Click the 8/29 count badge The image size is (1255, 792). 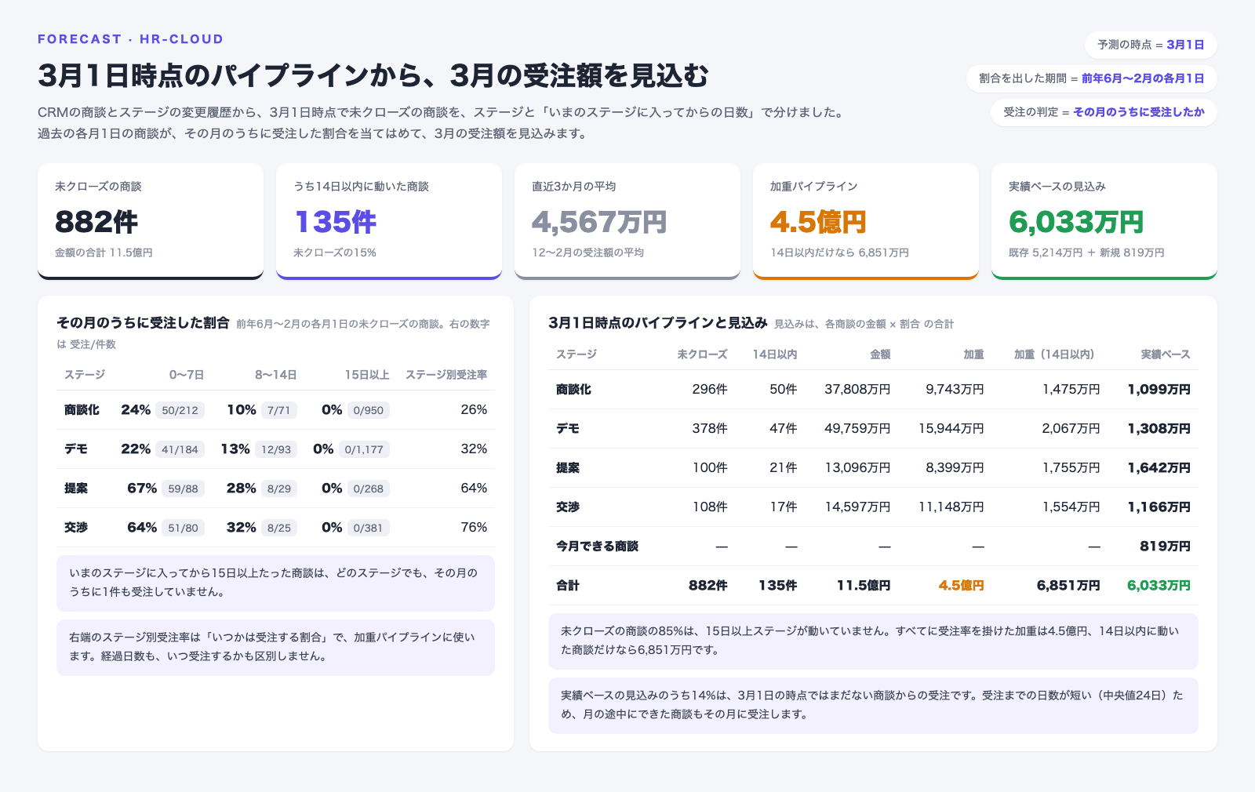[x=278, y=489]
